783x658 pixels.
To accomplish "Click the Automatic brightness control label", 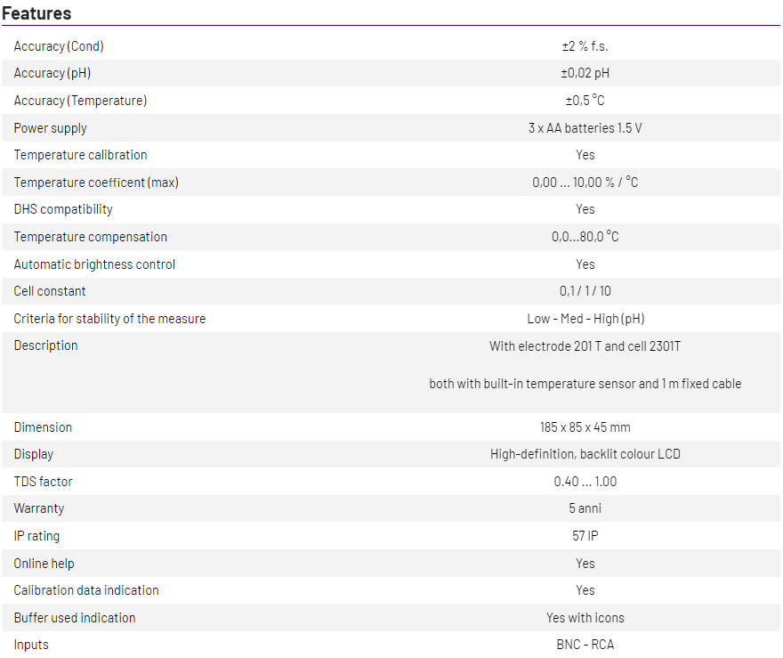I will (x=94, y=264).
